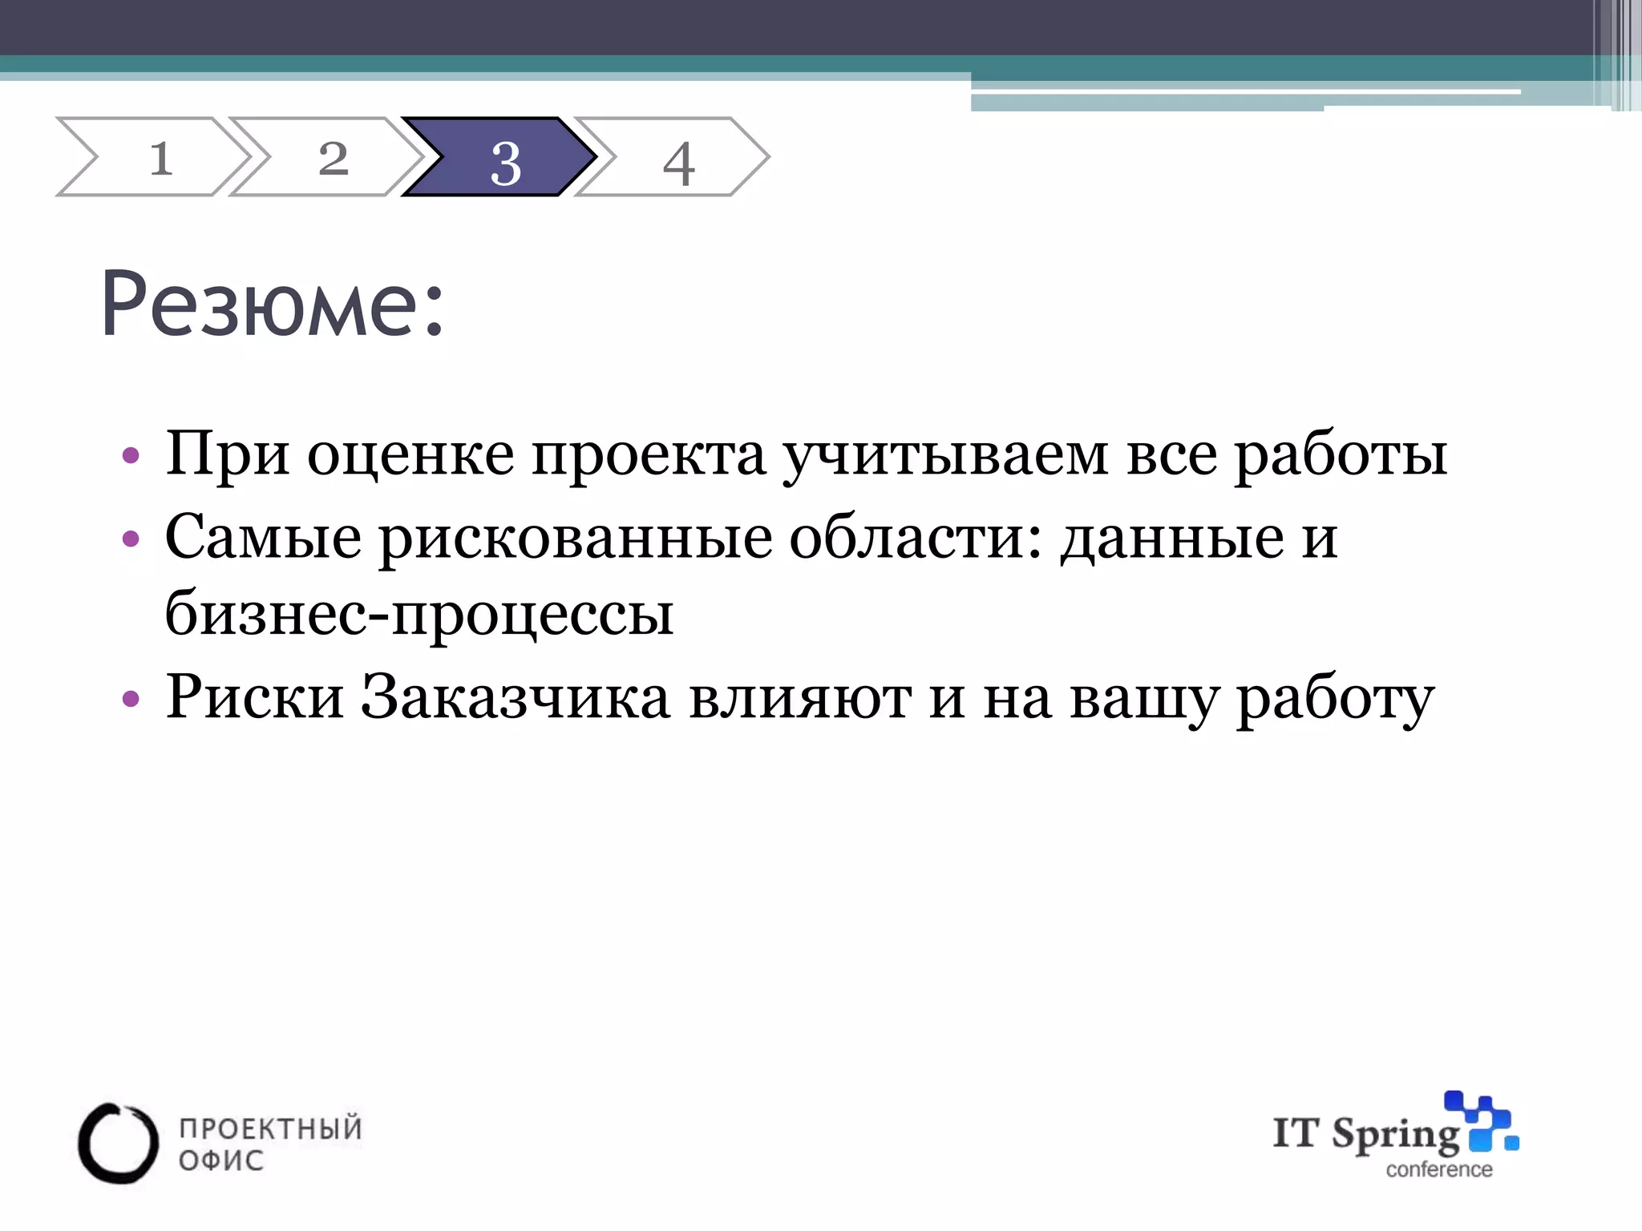1642x1231 pixels.
Task: Click the word 'conference' under IT Spring
Action: (1439, 1170)
